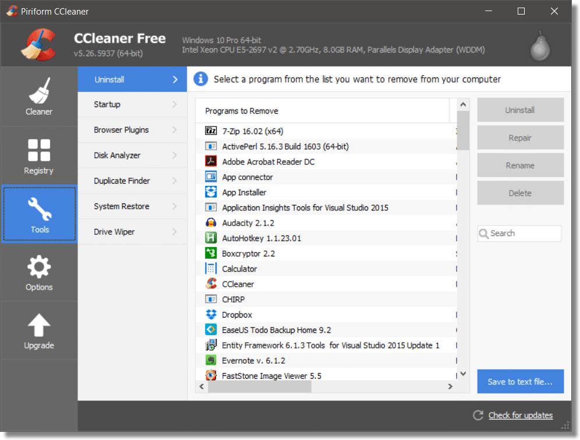Click the Boxcryptor icon

[211, 253]
